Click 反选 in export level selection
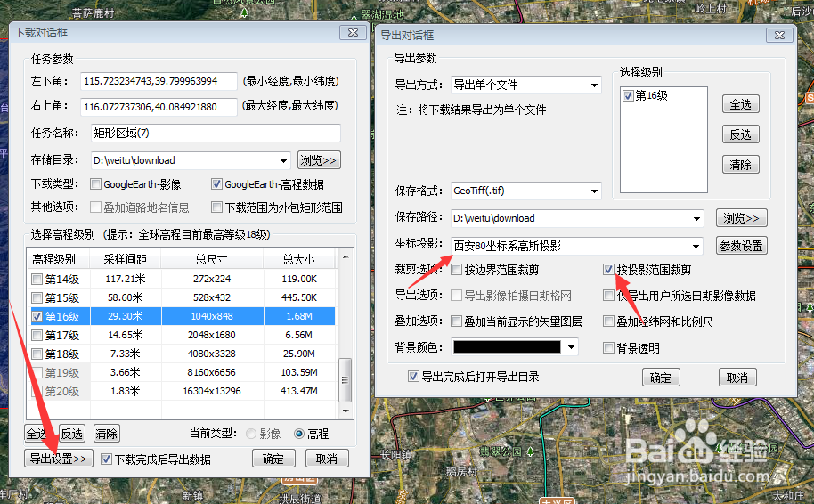814x504 pixels. click(741, 134)
